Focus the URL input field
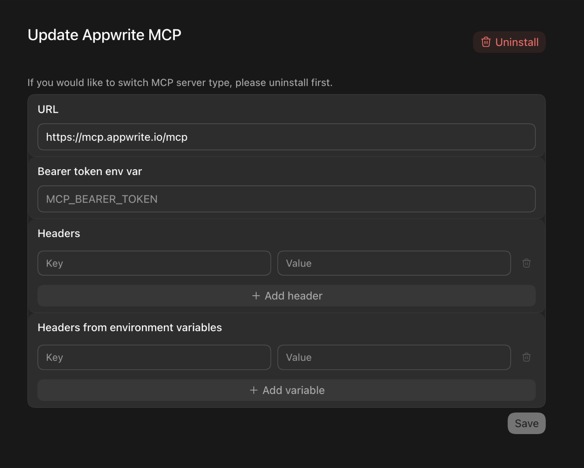The width and height of the screenshot is (584, 468). pyautogui.click(x=287, y=137)
